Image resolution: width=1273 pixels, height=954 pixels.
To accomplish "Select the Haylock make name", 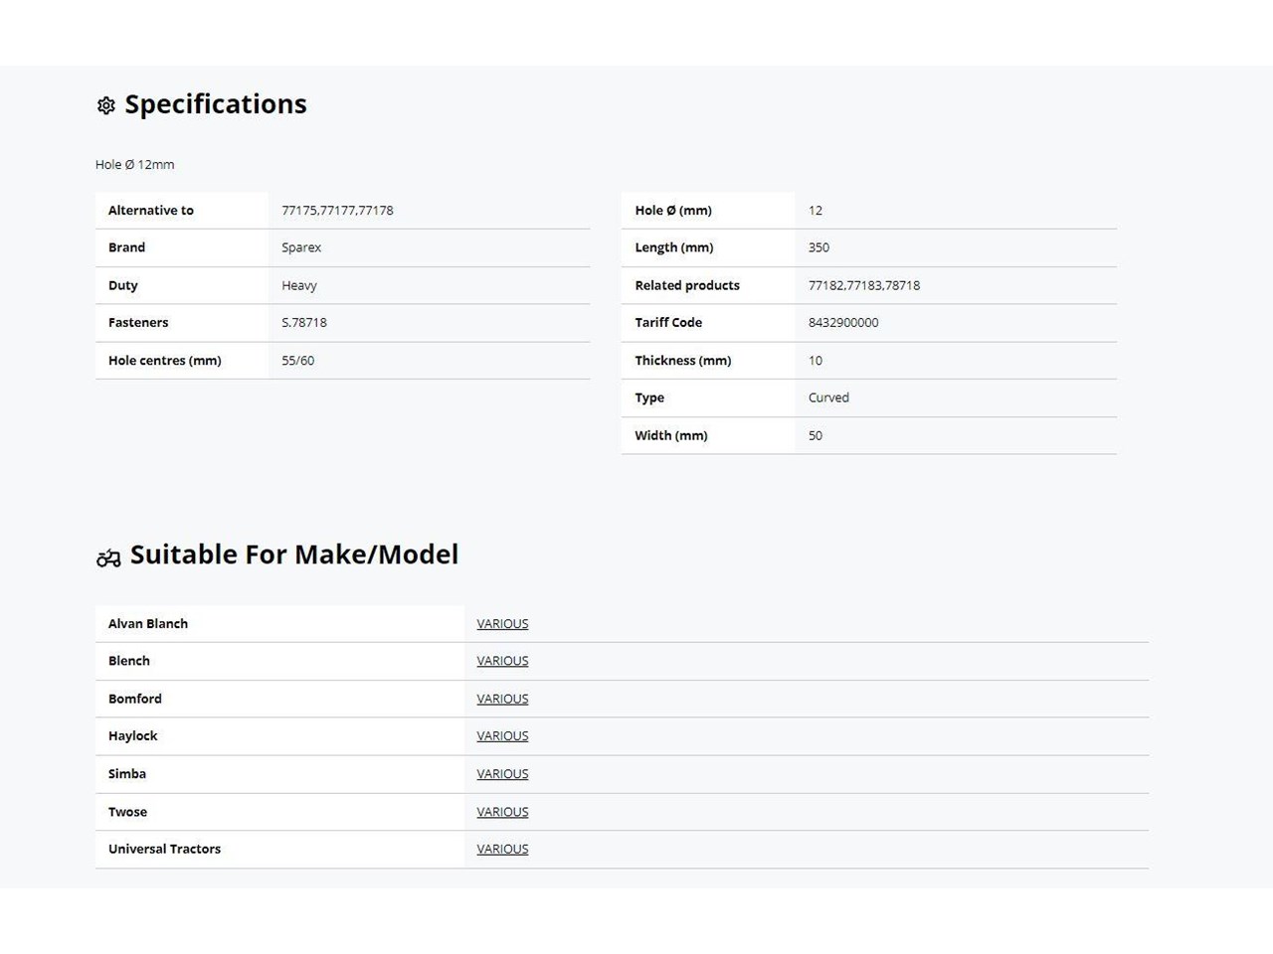I will (133, 736).
